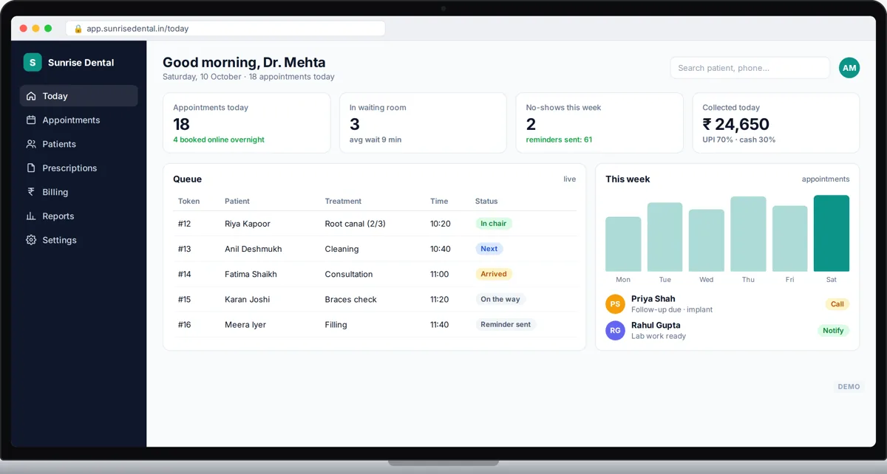Focus the Search patient, phone field
This screenshot has width=887, height=474.
point(750,68)
